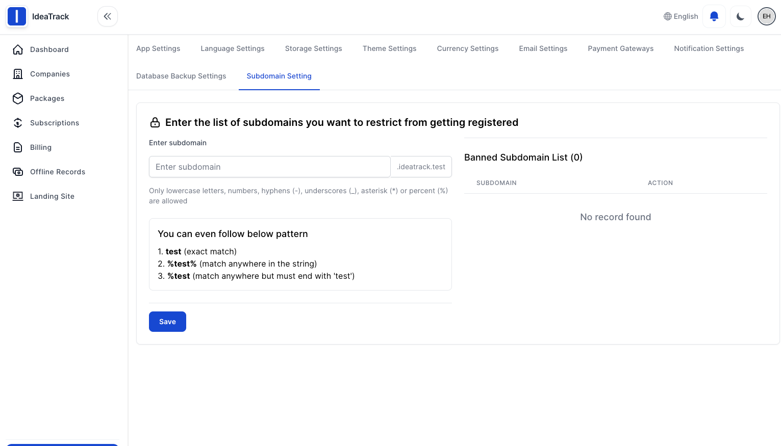Go to Dashboard home icon

(x=18, y=49)
